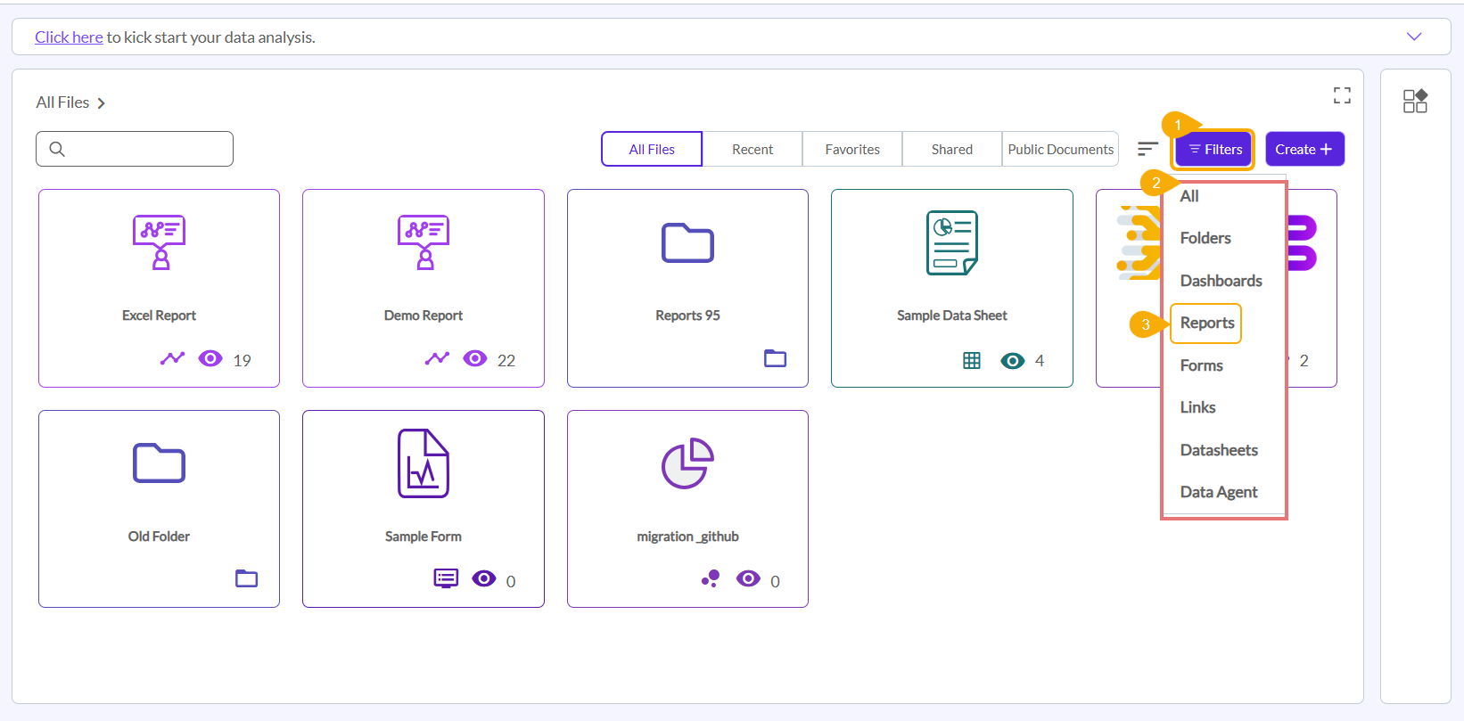Open the Reports 95 folder icon

[x=687, y=242]
